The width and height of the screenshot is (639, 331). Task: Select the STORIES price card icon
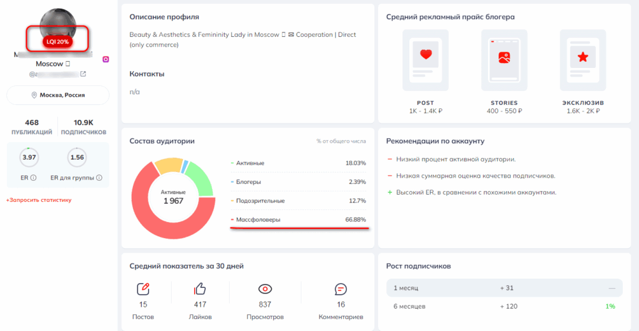(504, 57)
